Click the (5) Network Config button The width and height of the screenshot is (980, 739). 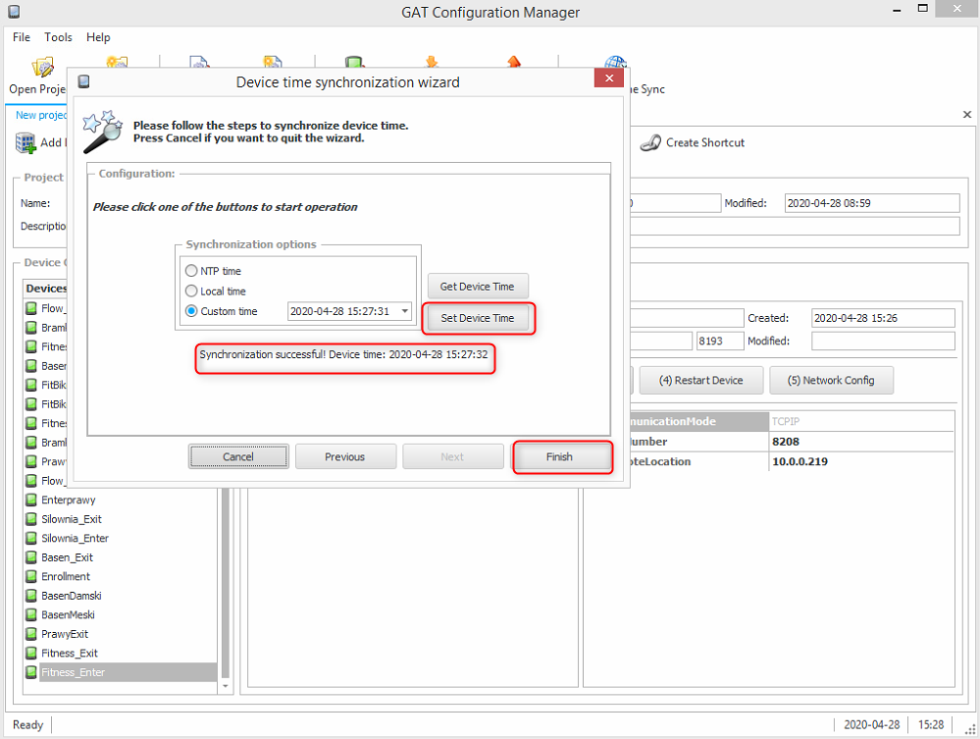tap(831, 380)
